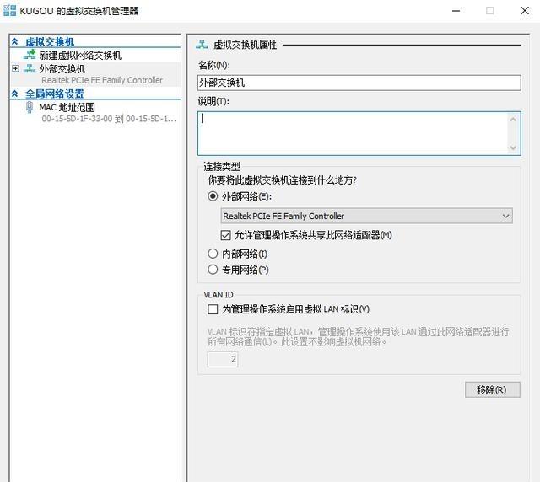Expand the 外部交换机 tree node
Image resolution: width=540 pixels, height=482 pixels.
coord(15,68)
